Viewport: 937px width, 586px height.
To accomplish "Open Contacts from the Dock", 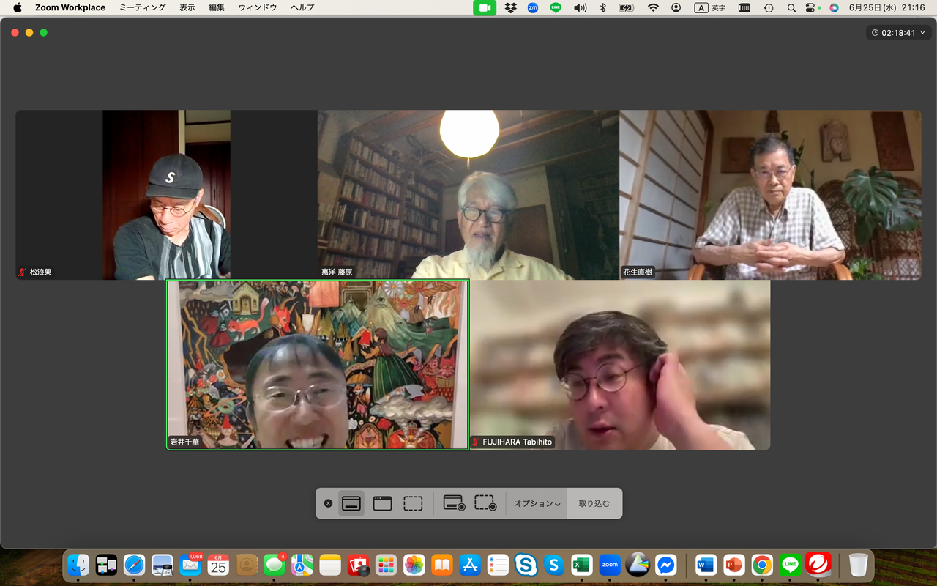I will (247, 565).
